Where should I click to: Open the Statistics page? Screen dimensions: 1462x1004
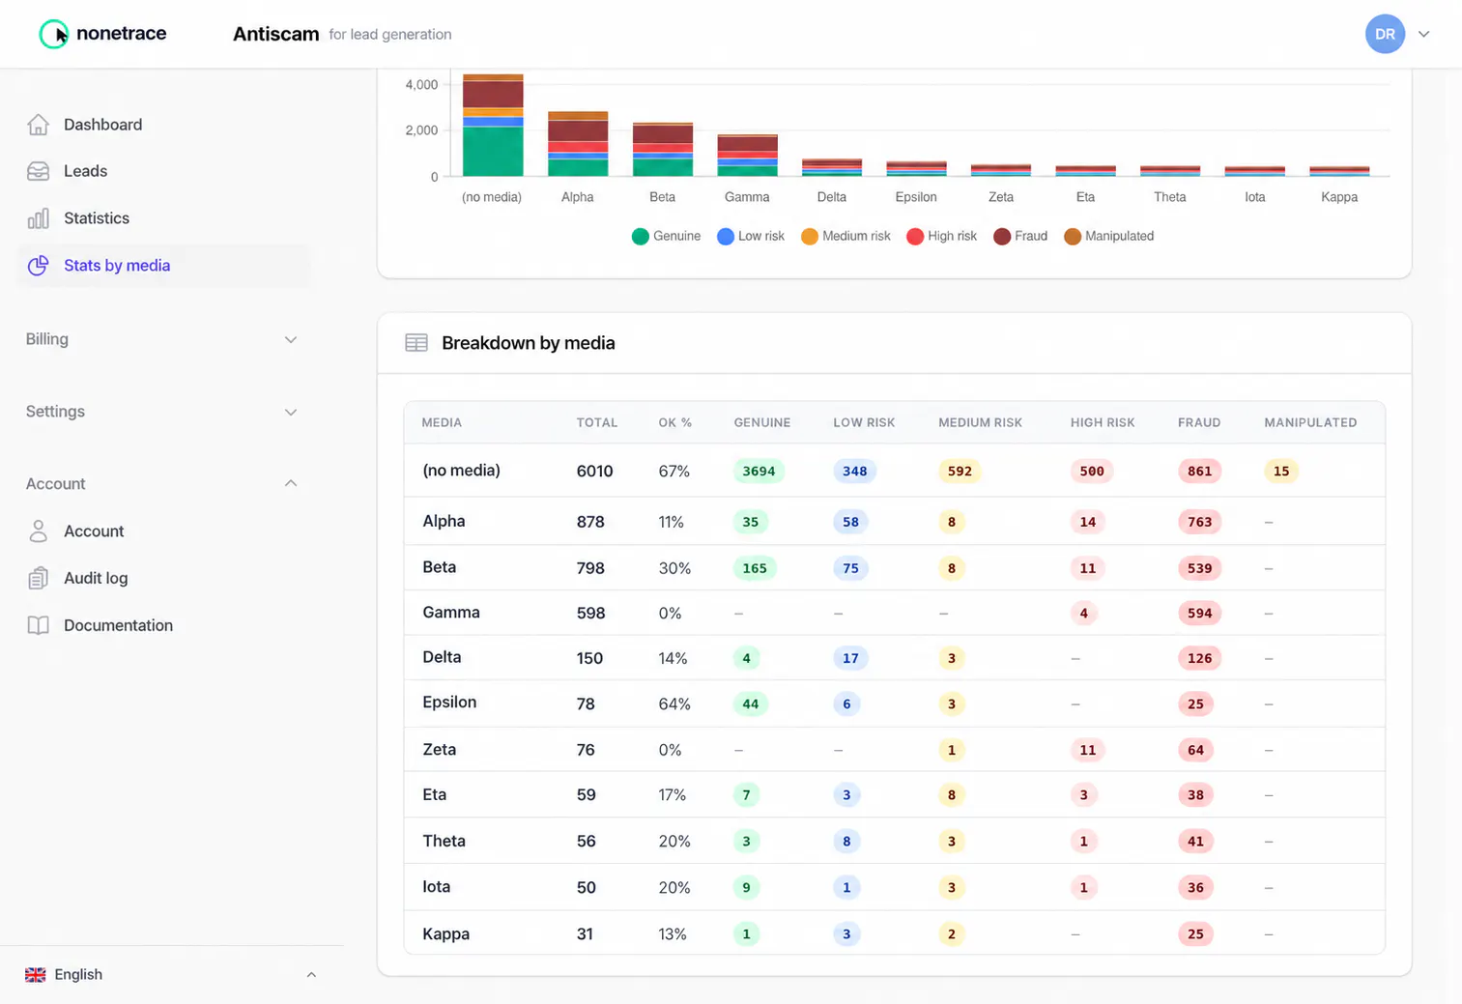point(97,218)
